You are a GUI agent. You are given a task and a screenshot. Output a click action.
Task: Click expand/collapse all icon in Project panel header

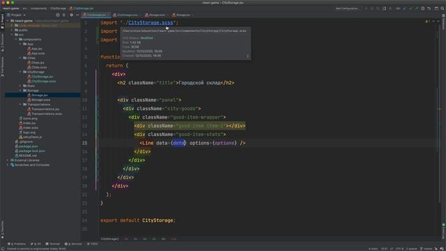coord(64,15)
